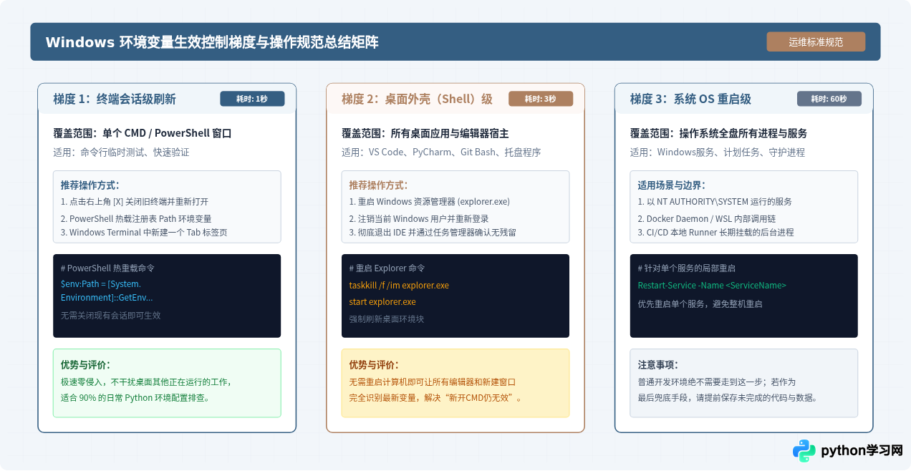Click comment # PowerShell 热重载命令

[107, 268]
